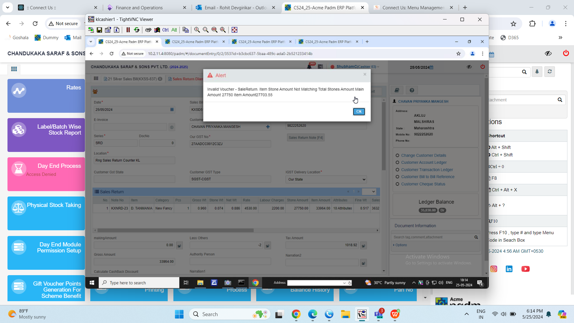Send Ctrl+Alt+Del via TightVNC toolbar
Viewport: 574px width, 323px height.
pyautogui.click(x=148, y=30)
